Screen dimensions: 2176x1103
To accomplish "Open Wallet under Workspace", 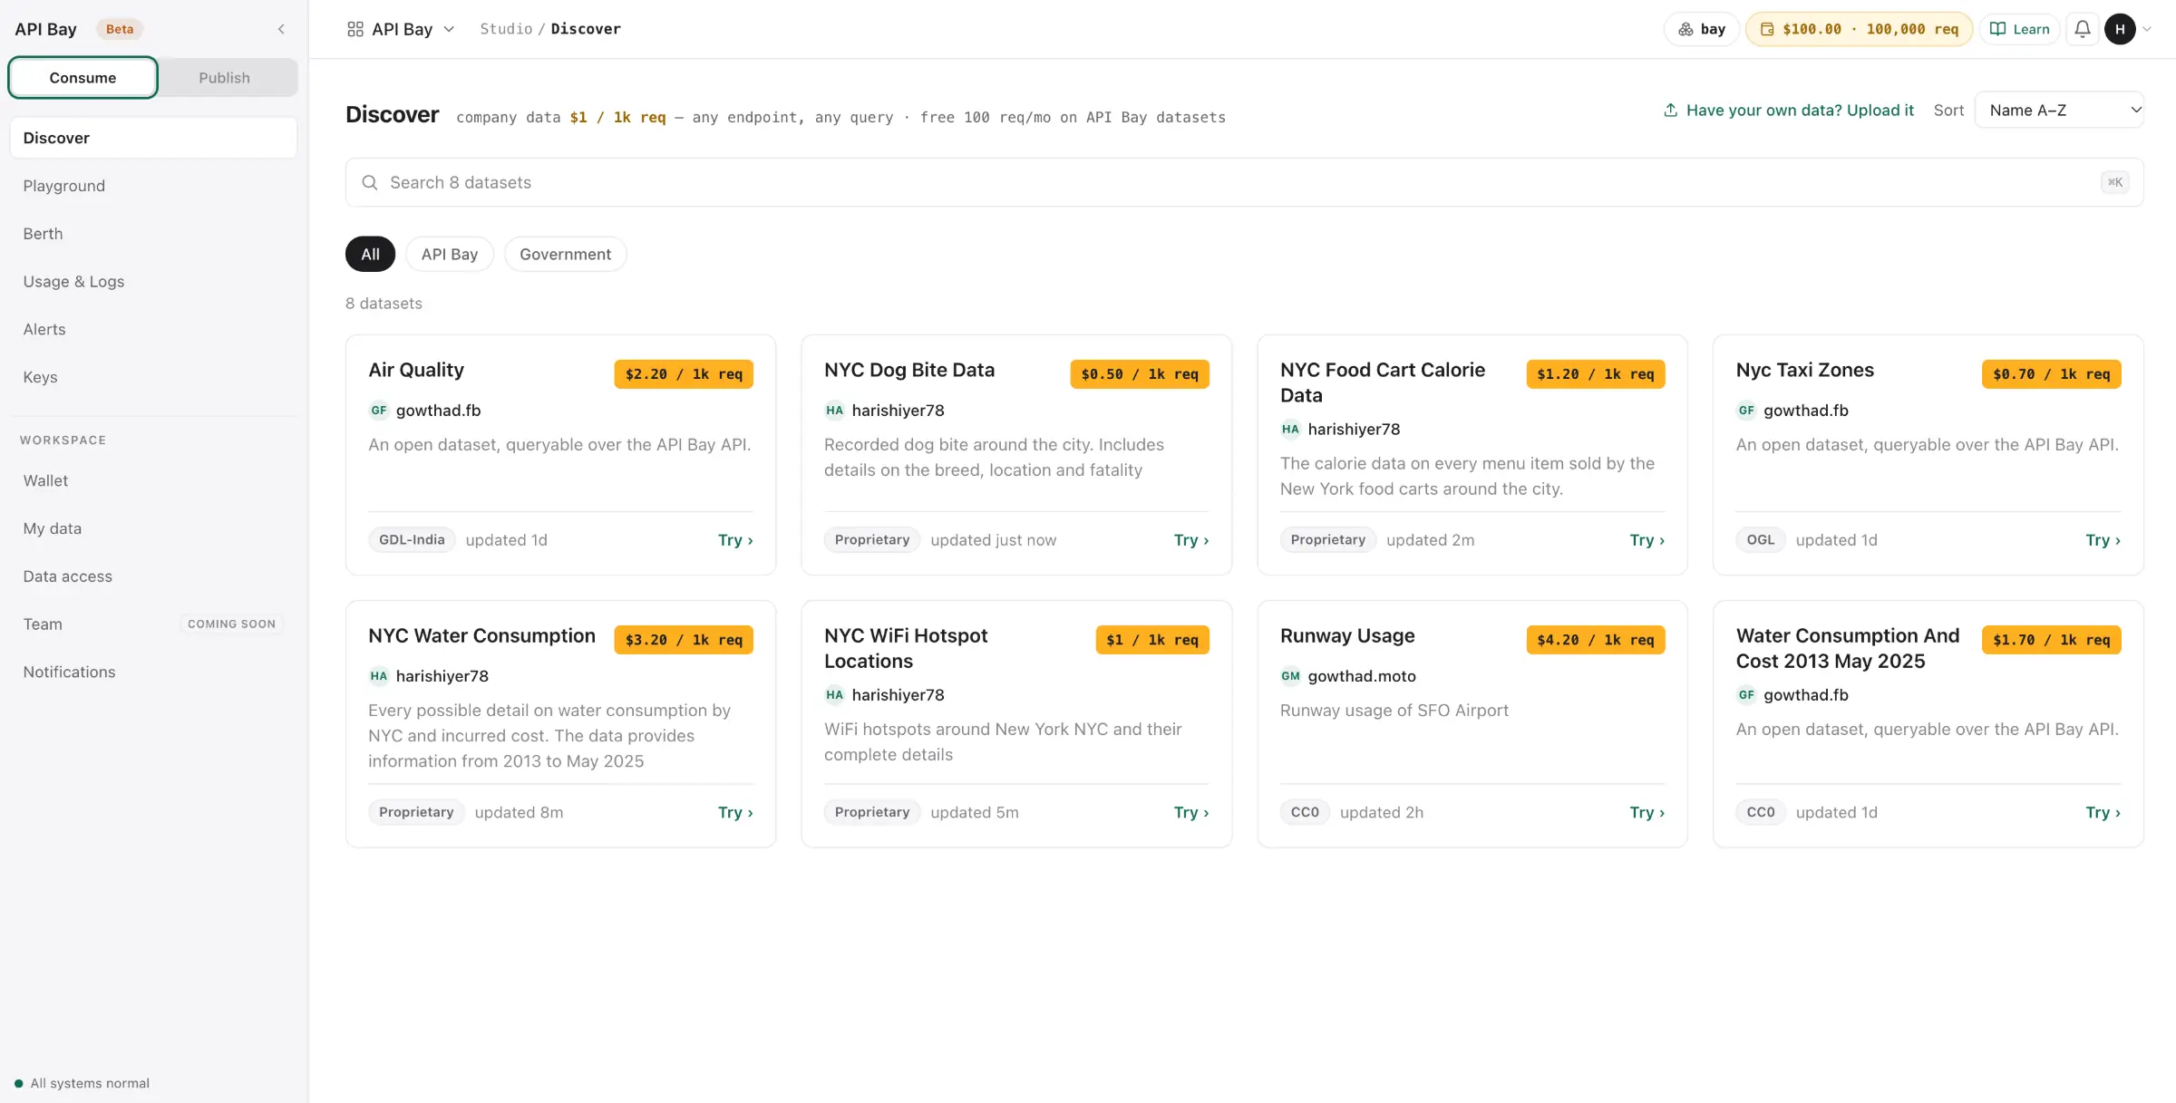I will (x=153, y=480).
